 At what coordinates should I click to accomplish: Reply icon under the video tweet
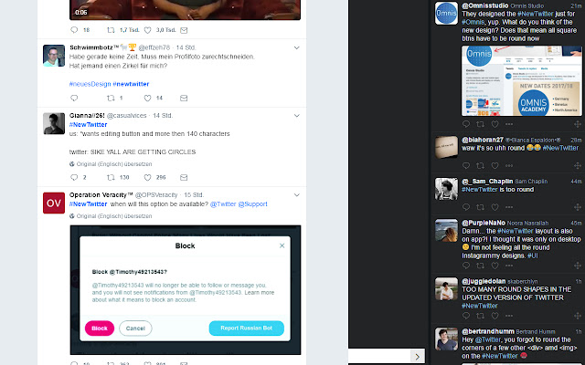[74, 30]
